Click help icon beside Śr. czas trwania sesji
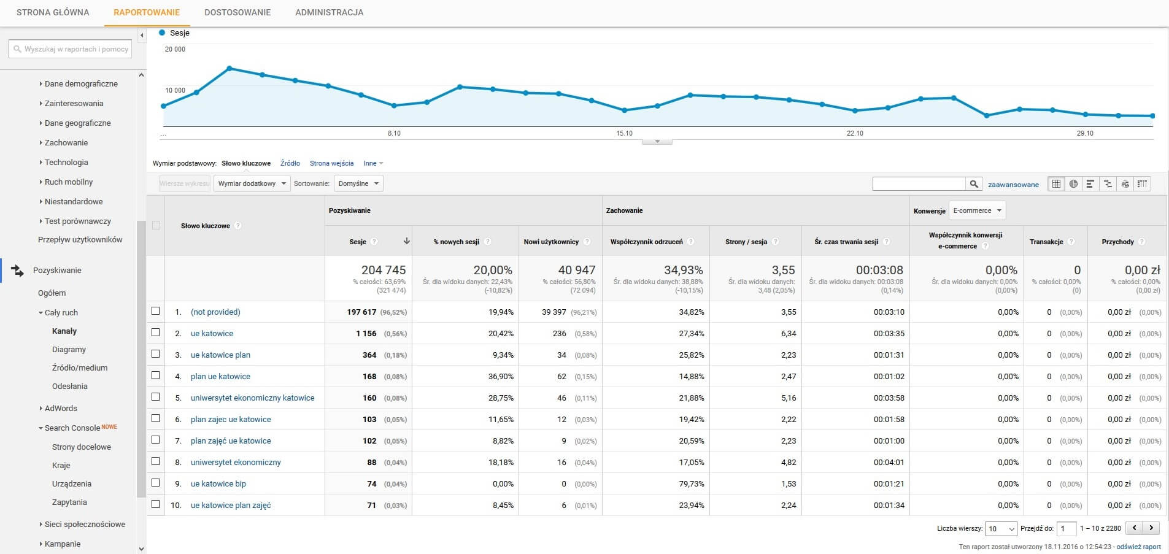This screenshot has width=1169, height=554. (x=887, y=242)
